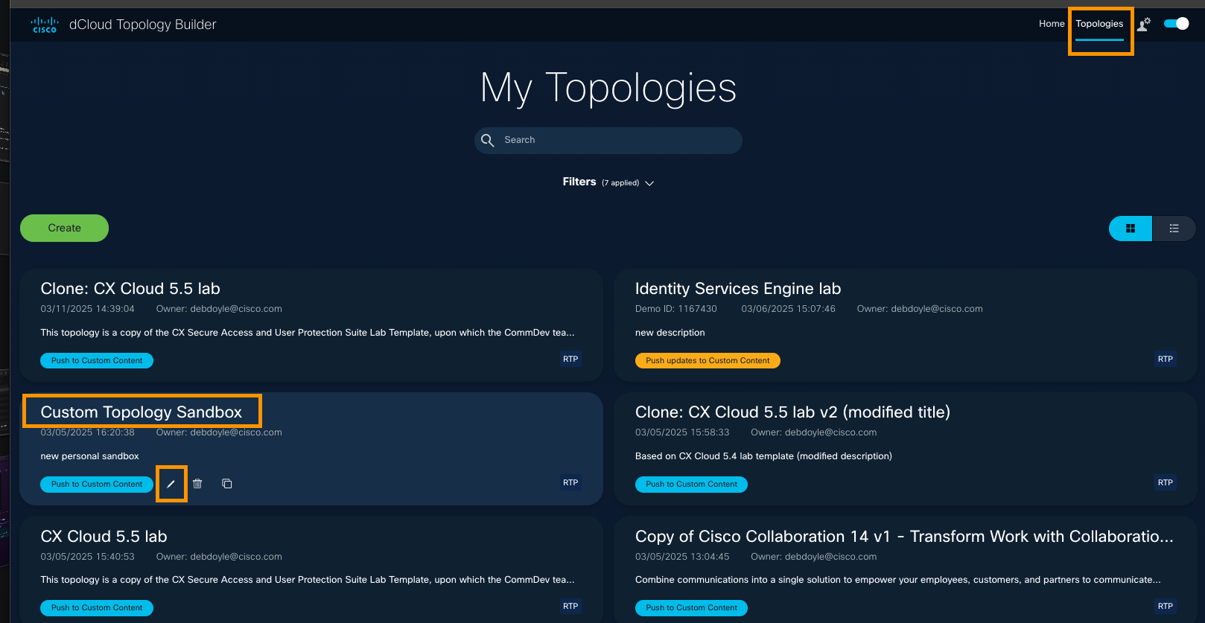The image size is (1205, 623).
Task: Click the timestamp 03/05/2025 13:04:45
Action: tap(682, 557)
